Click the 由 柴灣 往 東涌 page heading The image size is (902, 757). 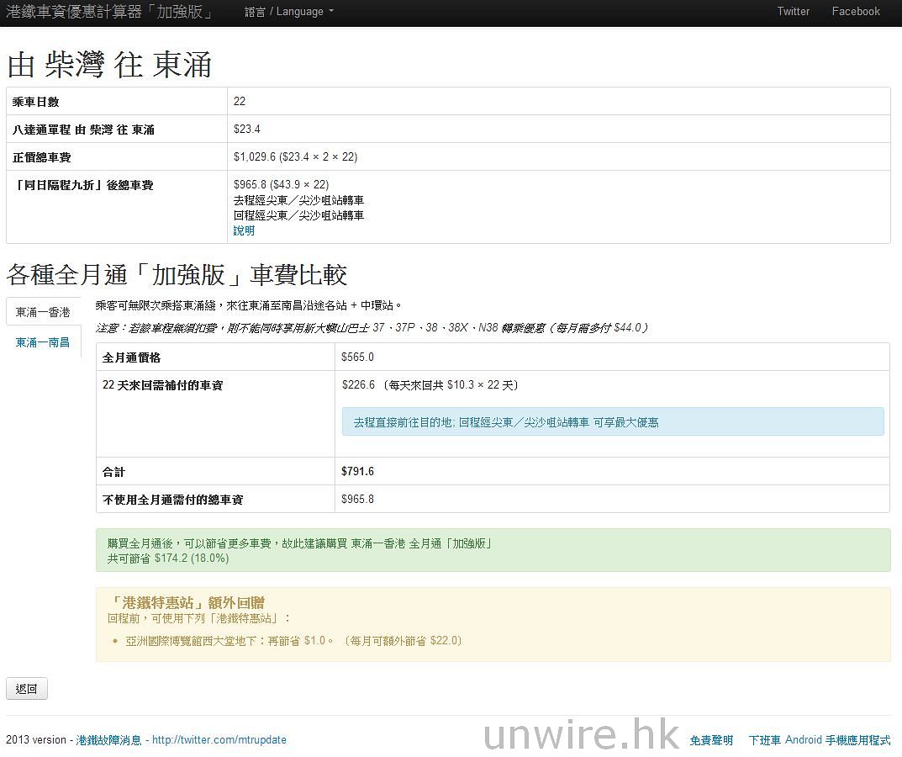point(109,65)
